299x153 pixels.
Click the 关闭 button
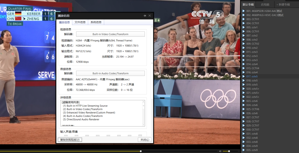pyautogui.click(x=145, y=140)
